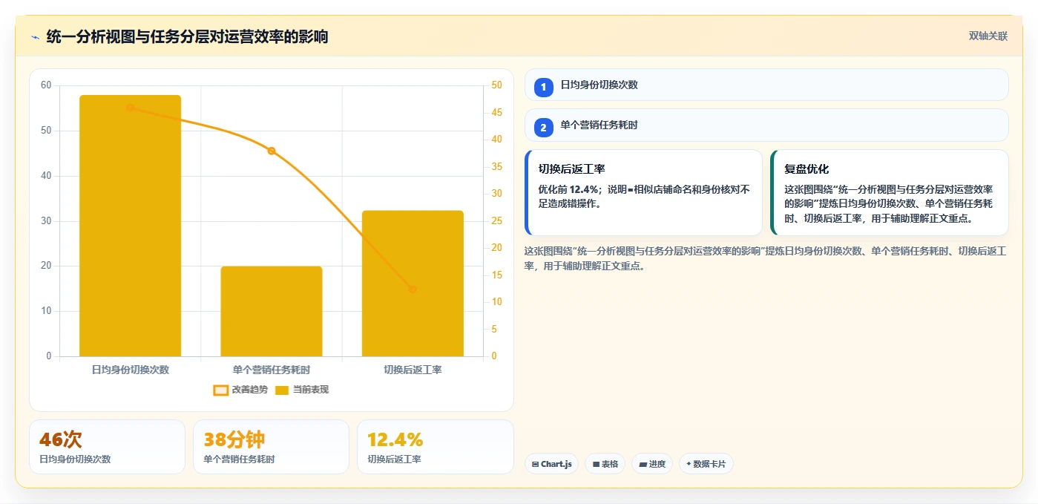
Task: Click the icon inside the 进度 tag
Action: pos(643,465)
